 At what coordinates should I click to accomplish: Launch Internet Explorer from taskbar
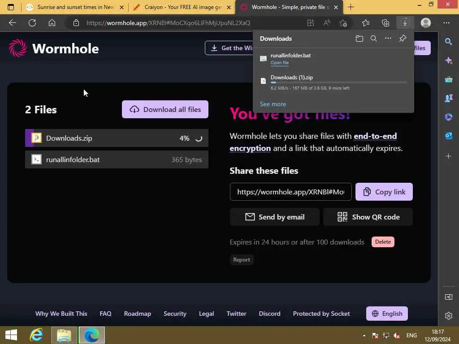tap(37, 335)
